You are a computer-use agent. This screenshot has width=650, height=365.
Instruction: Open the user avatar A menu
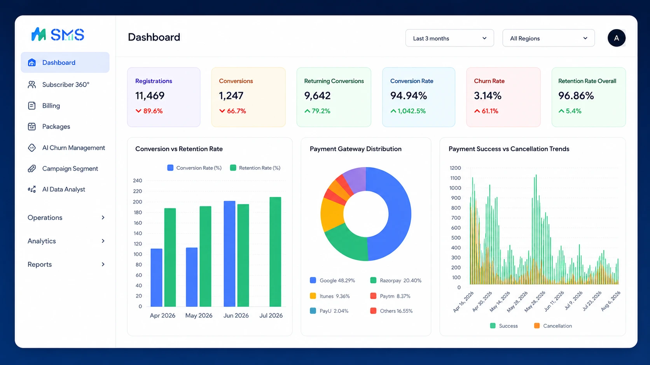point(617,38)
